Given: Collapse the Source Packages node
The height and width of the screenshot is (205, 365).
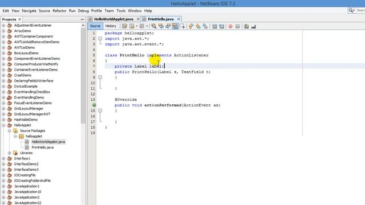Looking at the screenshot, I should click(x=10, y=130).
